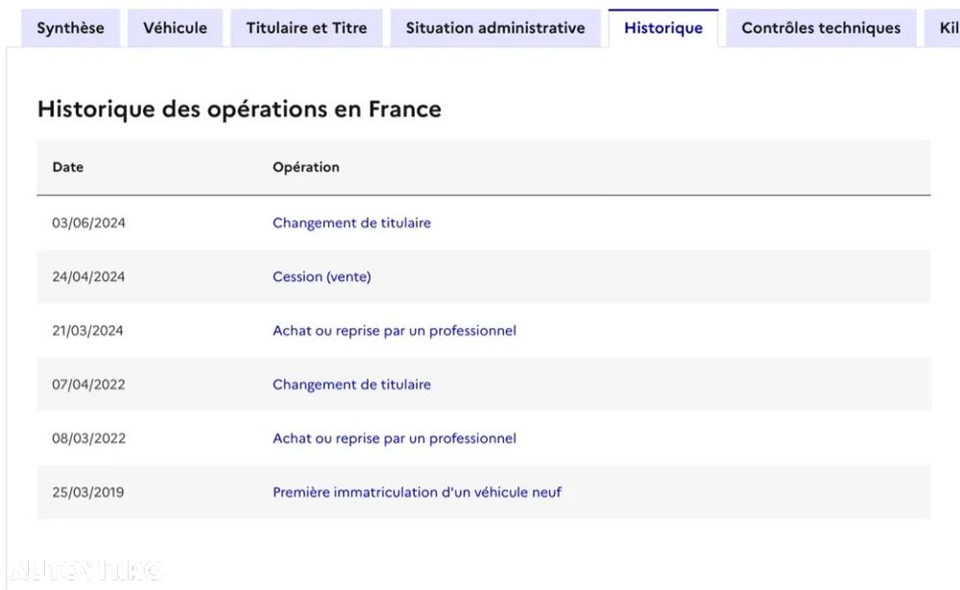960x590 pixels.
Task: Select the 24/04/2024 date cell
Action: [x=88, y=276]
